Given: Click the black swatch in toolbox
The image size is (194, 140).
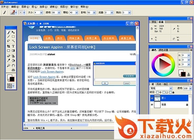Looking at the screenshot, I should tap(12, 79).
